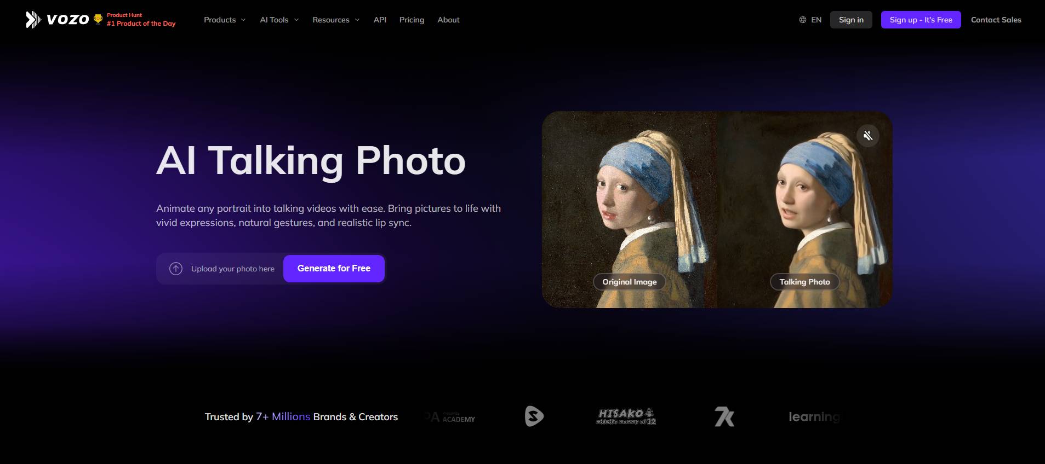Click the Generate for Free button
The height and width of the screenshot is (464, 1045).
click(334, 269)
